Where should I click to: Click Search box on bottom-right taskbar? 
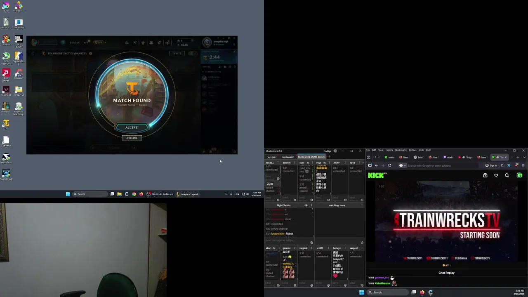click(387, 292)
